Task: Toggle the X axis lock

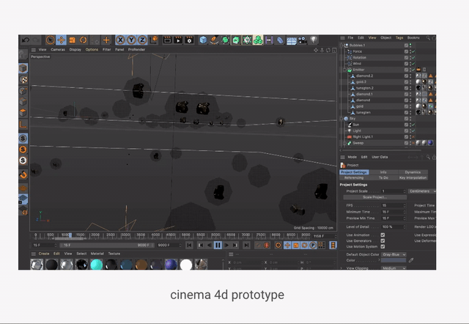Action: click(120, 40)
